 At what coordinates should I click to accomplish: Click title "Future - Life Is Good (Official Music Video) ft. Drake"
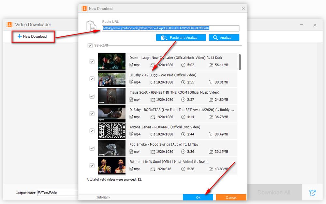(169, 162)
